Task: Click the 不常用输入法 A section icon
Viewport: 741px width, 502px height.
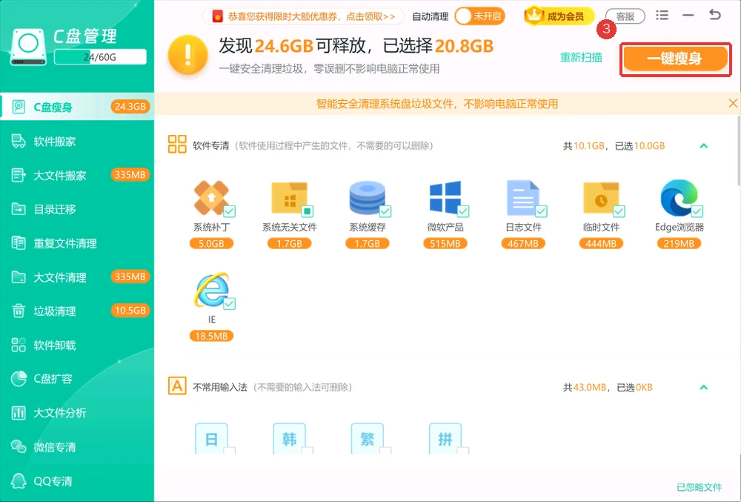Action: coord(177,386)
